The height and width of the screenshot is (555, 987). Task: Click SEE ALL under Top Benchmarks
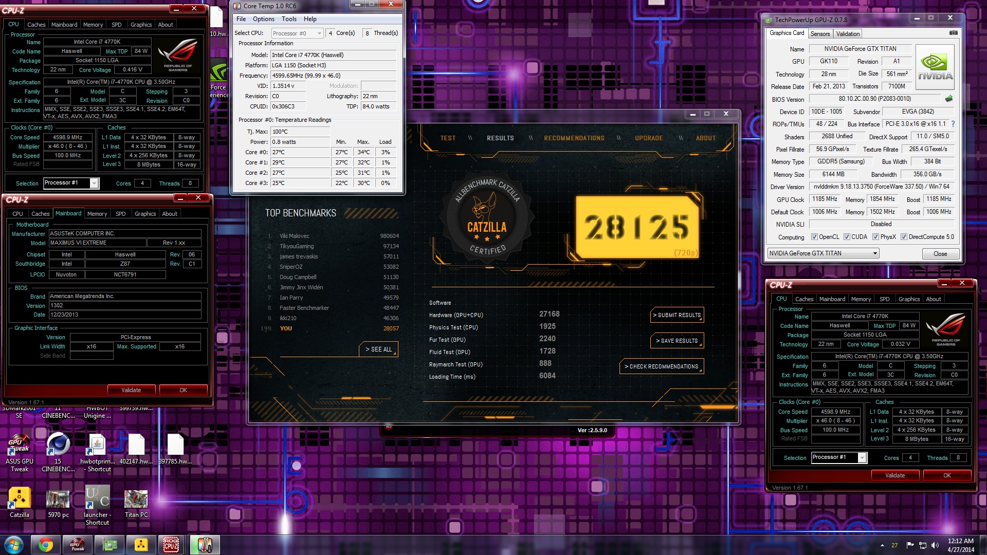378,349
